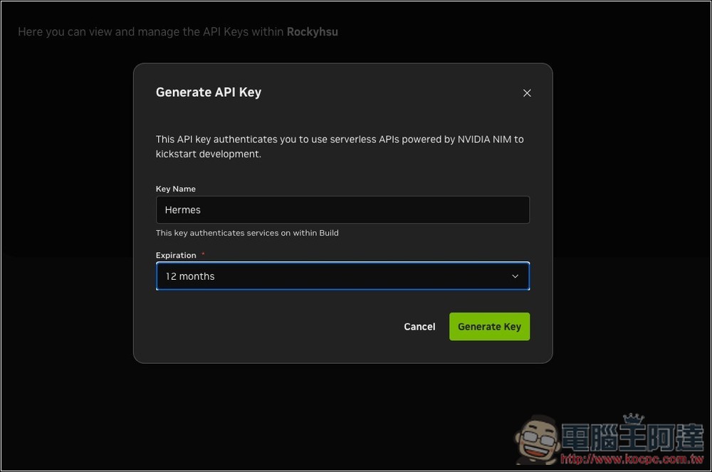The image size is (712, 472).
Task: Click the 'Rockyhsu' name in the background page
Action: tap(313, 32)
